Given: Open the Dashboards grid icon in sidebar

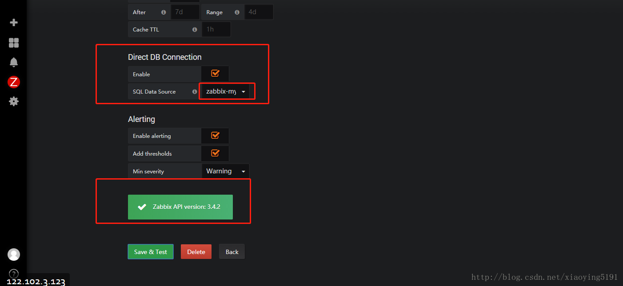Looking at the screenshot, I should pyautogui.click(x=14, y=43).
